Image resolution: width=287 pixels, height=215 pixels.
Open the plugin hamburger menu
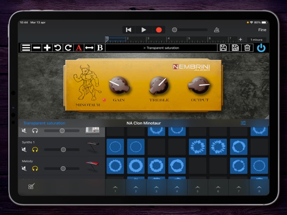pyautogui.click(x=26, y=48)
